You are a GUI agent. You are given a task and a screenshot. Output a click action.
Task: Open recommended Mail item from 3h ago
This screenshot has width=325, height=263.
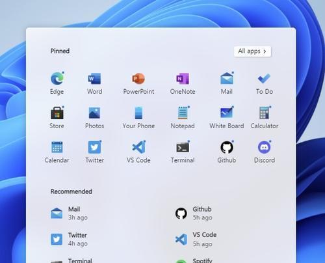(x=70, y=214)
